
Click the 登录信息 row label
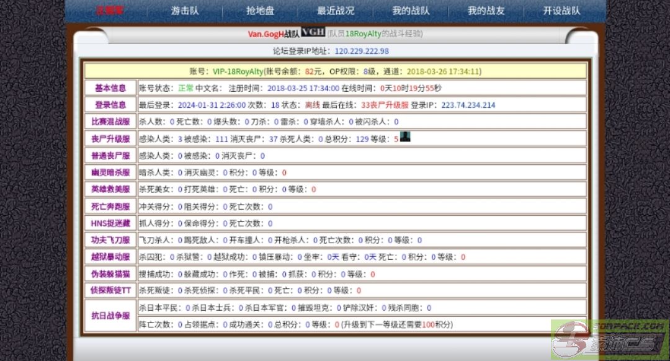click(110, 105)
